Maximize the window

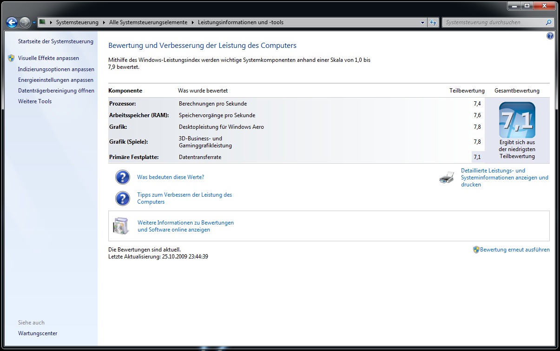pyautogui.click(x=527, y=6)
